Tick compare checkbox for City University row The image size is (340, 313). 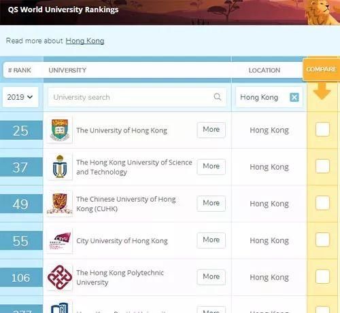322,240
